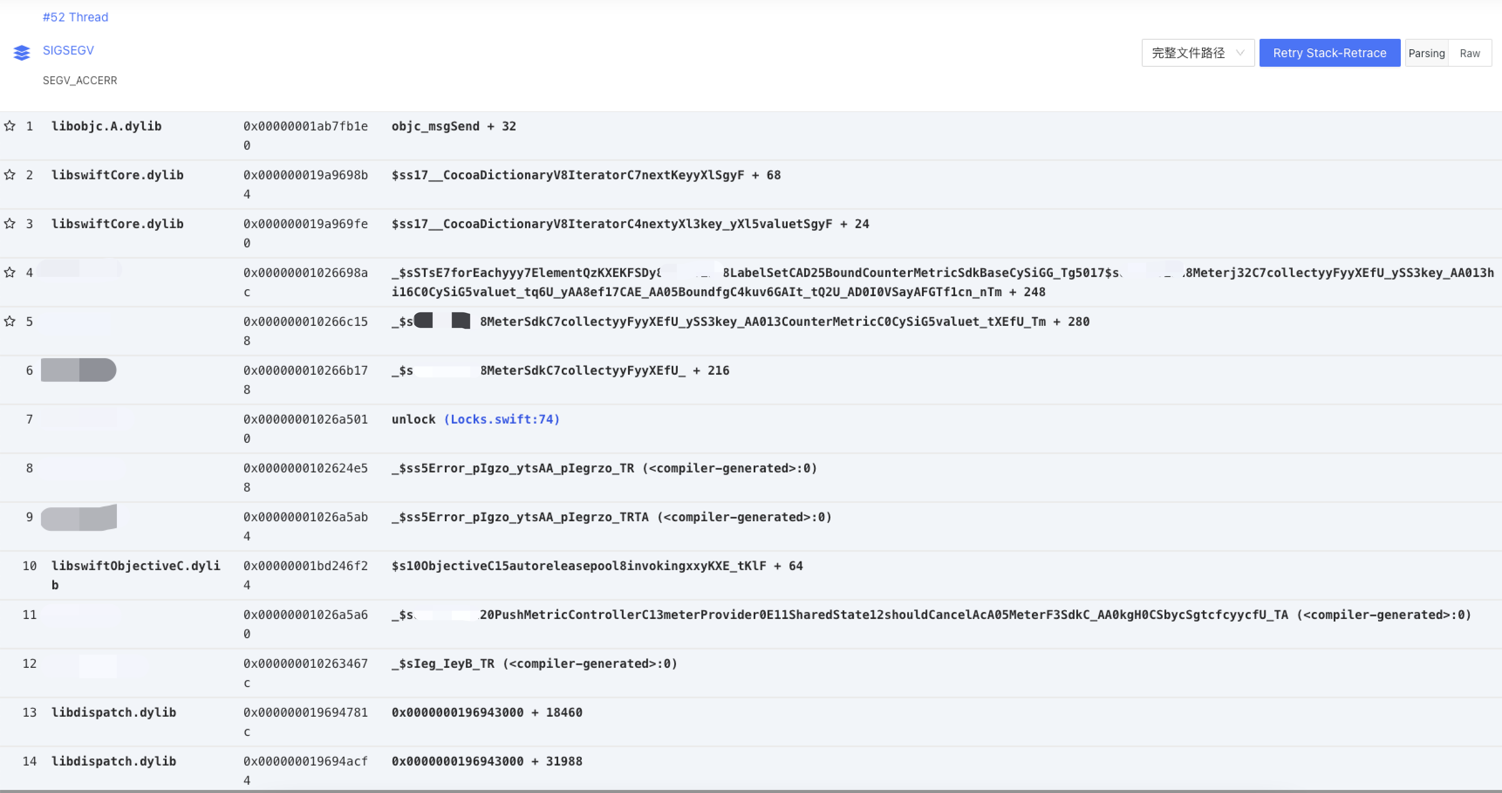
Task: Click the SEGV_ACCERR label
Action: pyautogui.click(x=80, y=80)
